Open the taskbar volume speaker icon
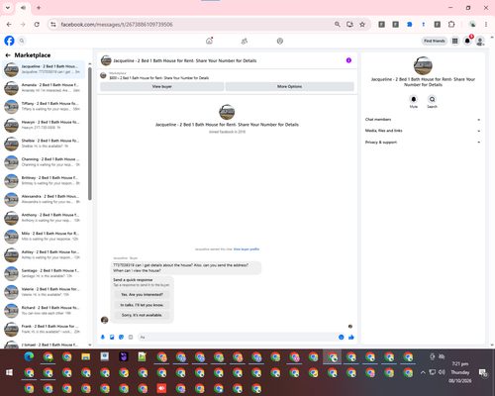Image resolution: width=495 pixels, height=396 pixels. click(442, 372)
